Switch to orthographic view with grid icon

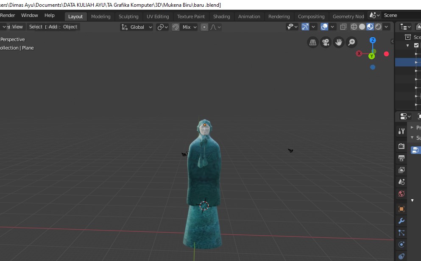point(313,42)
